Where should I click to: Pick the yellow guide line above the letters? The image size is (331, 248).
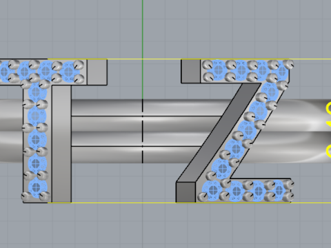(x=189, y=59)
